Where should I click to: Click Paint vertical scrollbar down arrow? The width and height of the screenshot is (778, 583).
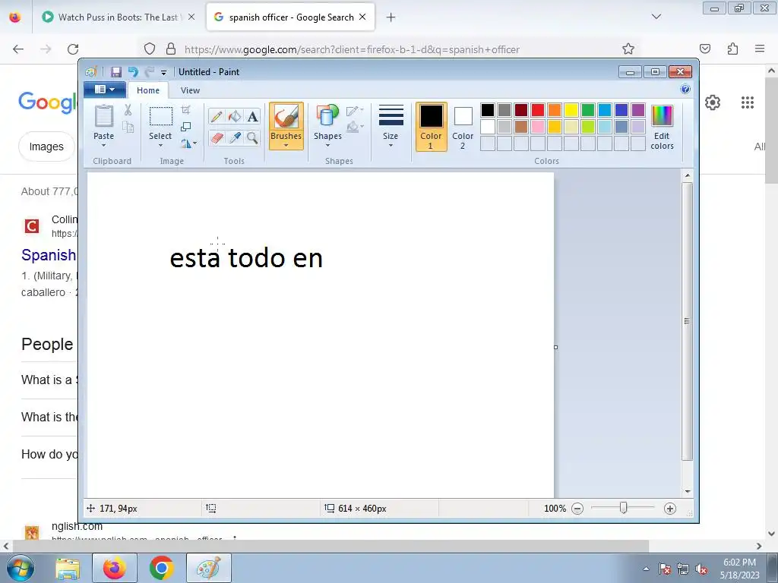point(687,491)
